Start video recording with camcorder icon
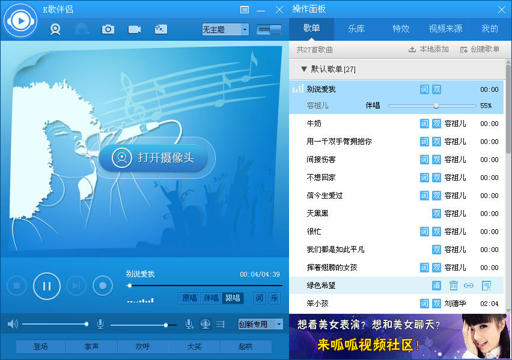Viewport: 512px width, 360px height. coord(134,29)
